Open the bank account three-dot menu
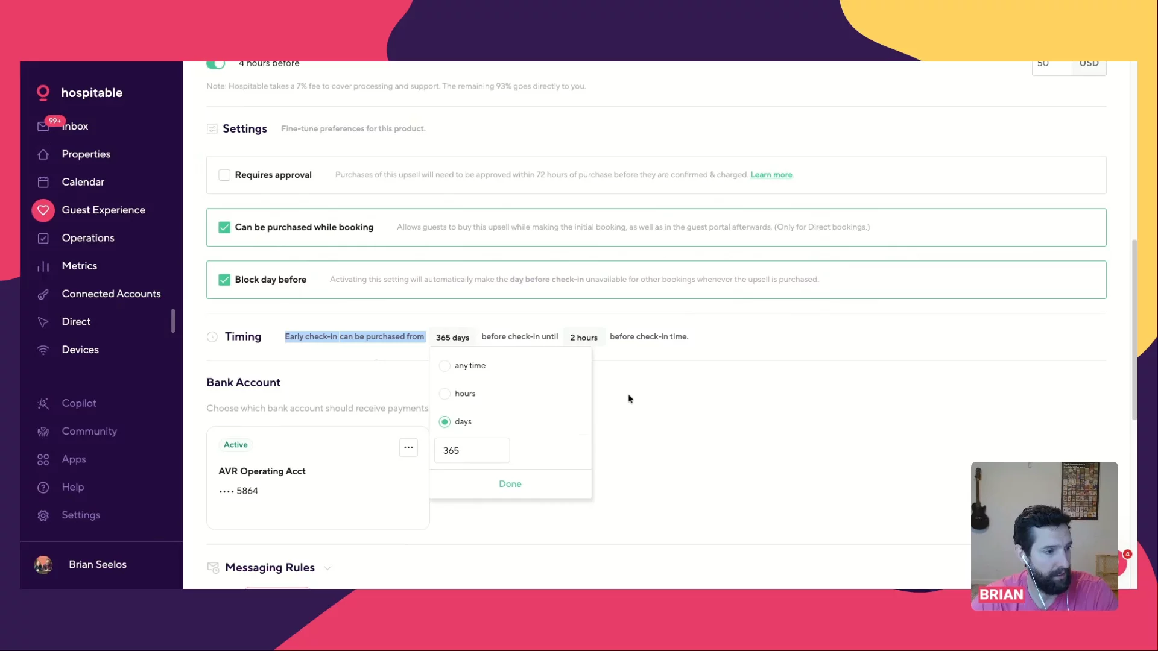Image resolution: width=1158 pixels, height=651 pixels. 408,447
